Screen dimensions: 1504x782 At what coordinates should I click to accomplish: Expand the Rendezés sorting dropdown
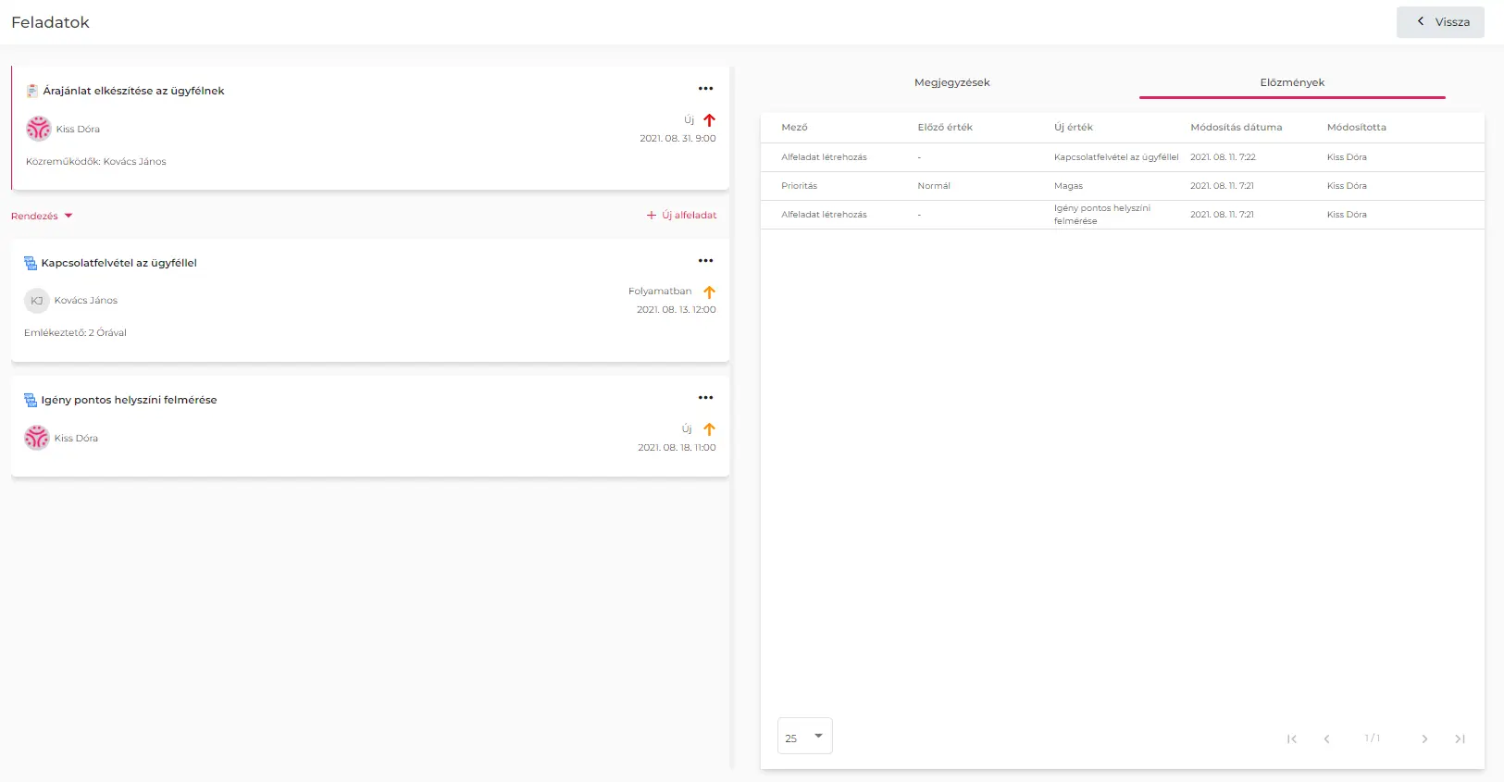tap(42, 216)
